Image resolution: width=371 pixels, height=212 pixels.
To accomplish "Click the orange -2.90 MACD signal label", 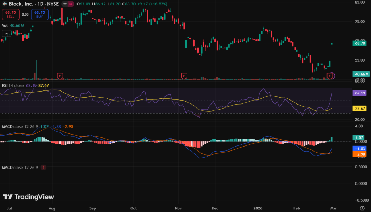I will click(360, 154).
